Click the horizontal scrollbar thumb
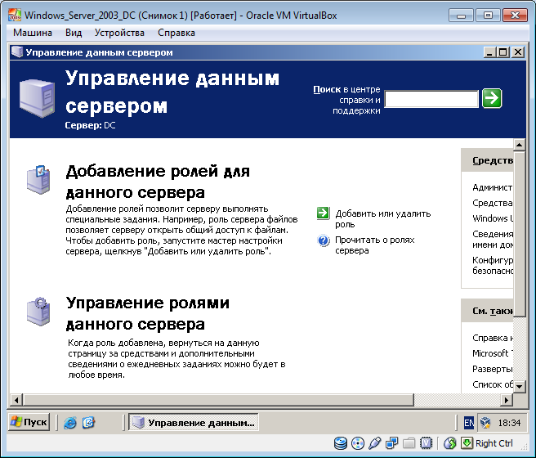 218,399
